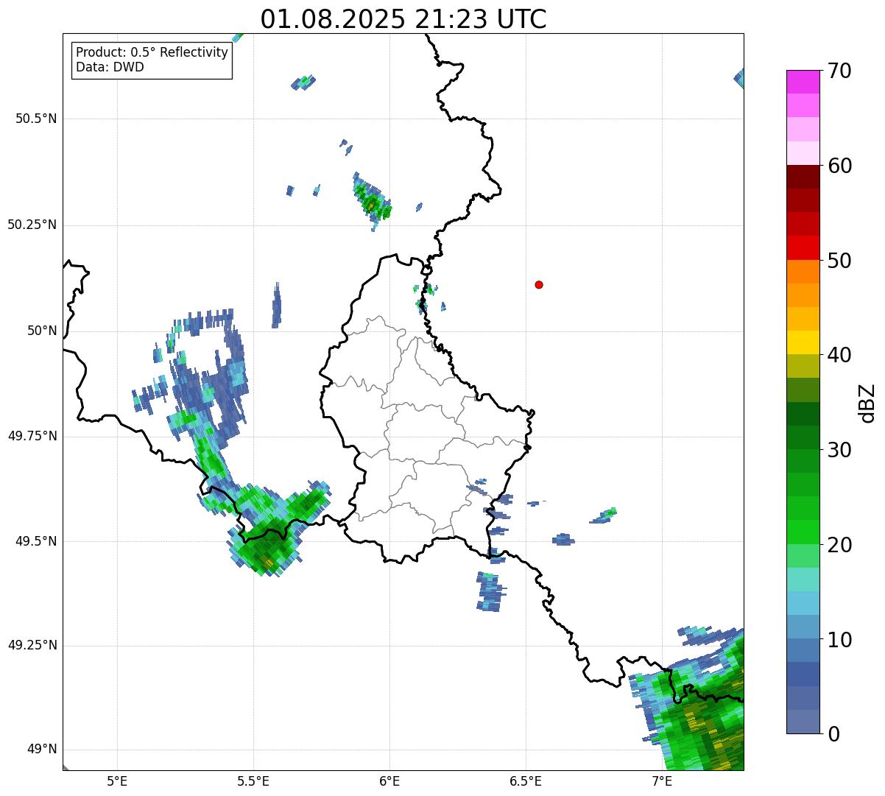Click the orange colorbar segment below 50
The image size is (885, 796).
[x=803, y=272]
